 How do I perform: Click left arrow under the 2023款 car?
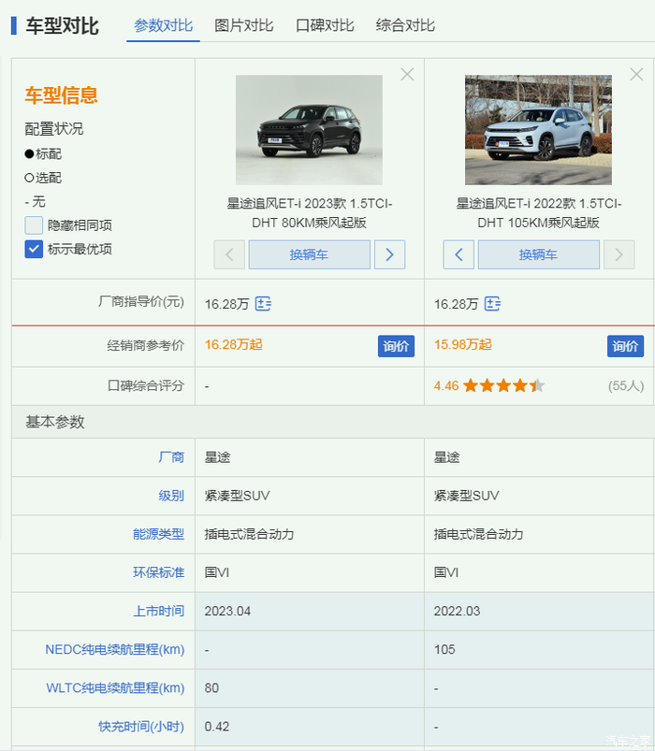(229, 254)
